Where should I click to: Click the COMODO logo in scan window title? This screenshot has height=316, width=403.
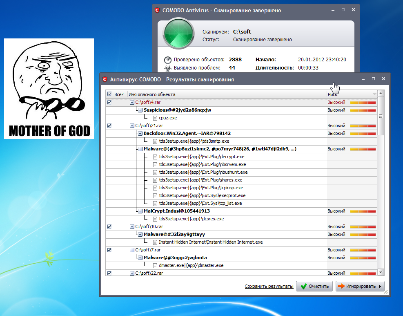(x=157, y=10)
